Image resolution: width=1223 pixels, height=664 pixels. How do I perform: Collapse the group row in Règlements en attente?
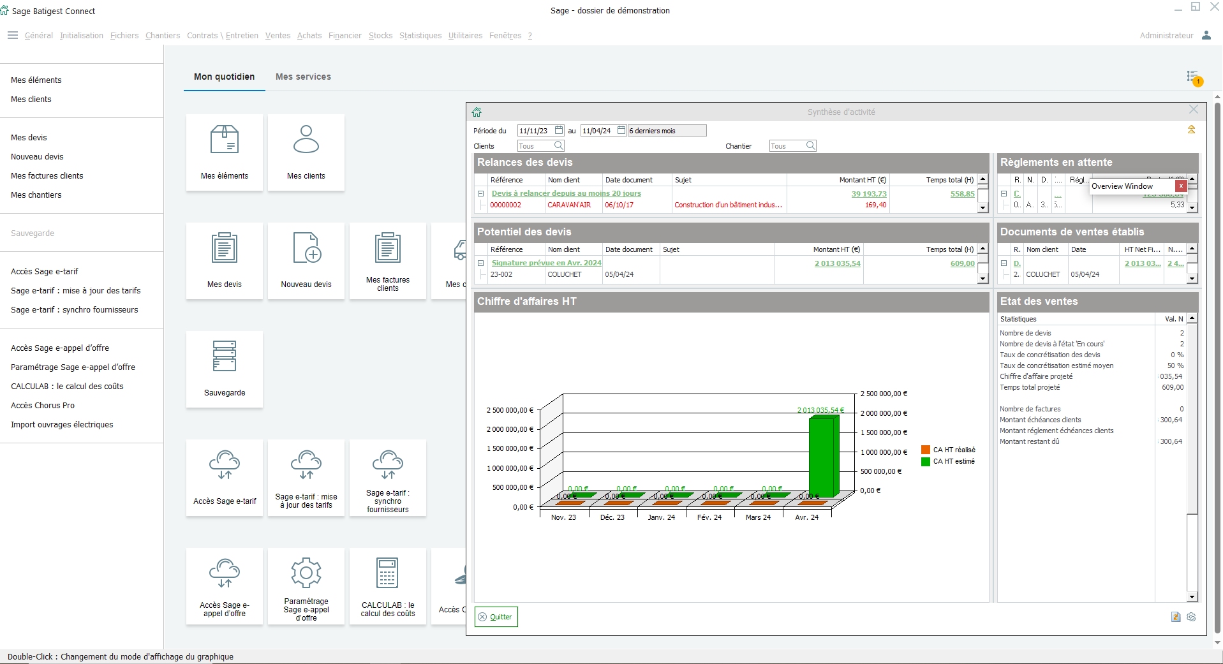(1004, 193)
